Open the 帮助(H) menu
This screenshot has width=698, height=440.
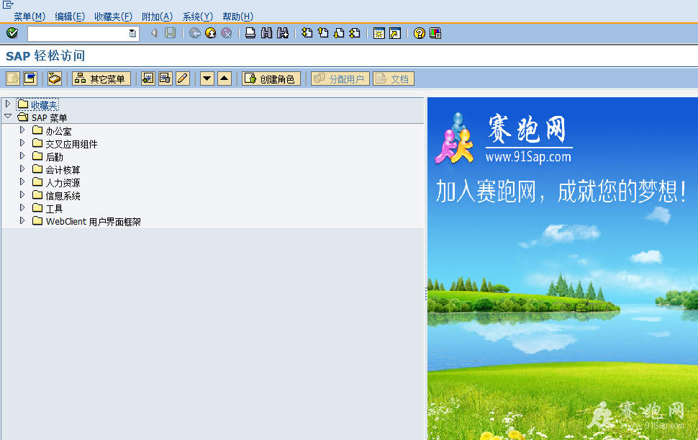pyautogui.click(x=237, y=17)
